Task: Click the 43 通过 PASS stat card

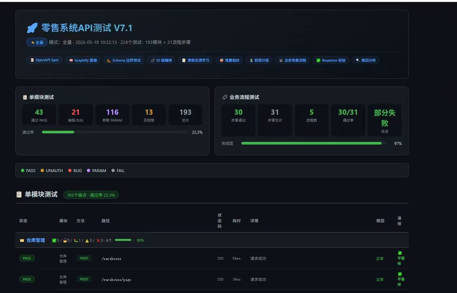Action: pos(39,115)
